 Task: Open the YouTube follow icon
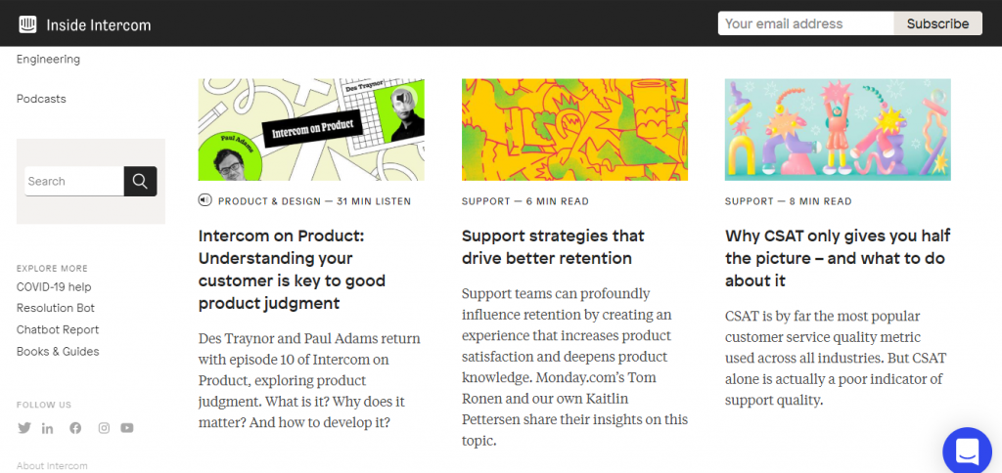[127, 428]
